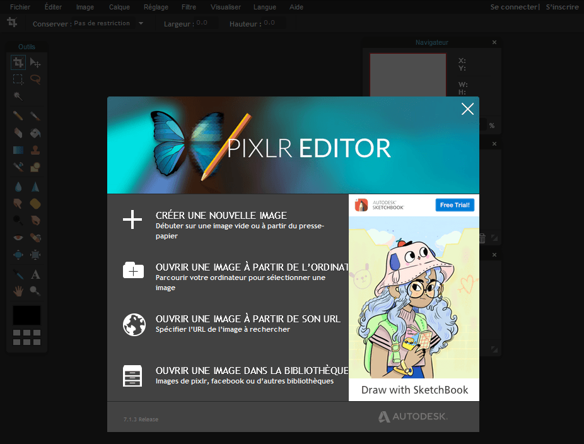Open the Fichier menu
584x444 pixels.
click(20, 7)
